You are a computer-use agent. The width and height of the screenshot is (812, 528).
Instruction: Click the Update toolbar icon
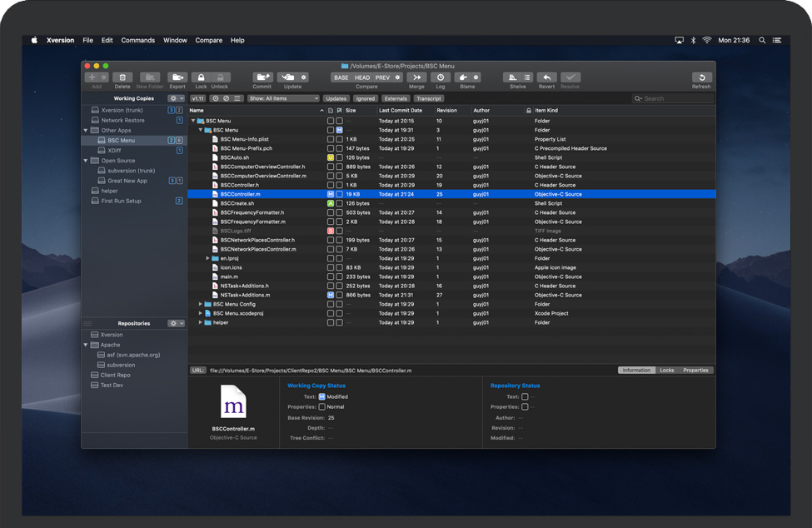(x=288, y=77)
